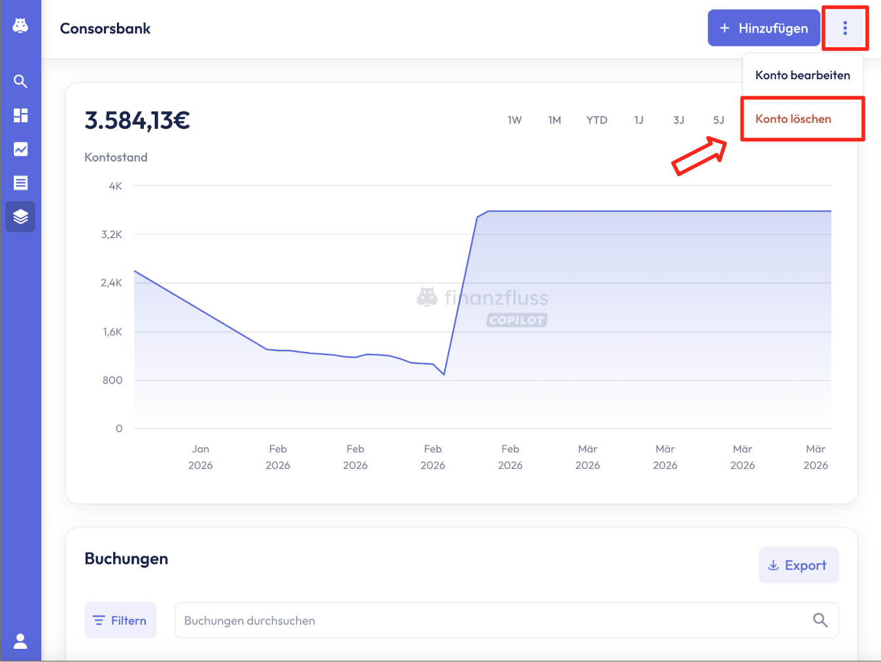Export the bookings with Export button
Viewport: 881px width, 662px height.
click(x=798, y=565)
